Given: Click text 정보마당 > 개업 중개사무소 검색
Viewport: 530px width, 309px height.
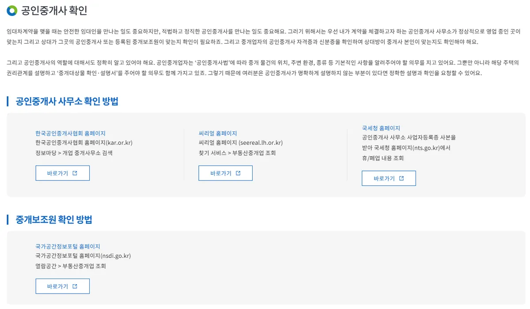Looking at the screenshot, I should (x=74, y=153).
